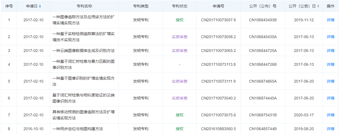Click the 申请号 column header

(x=219, y=6)
